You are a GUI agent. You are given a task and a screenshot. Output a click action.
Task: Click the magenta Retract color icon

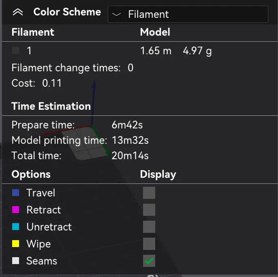point(15,210)
